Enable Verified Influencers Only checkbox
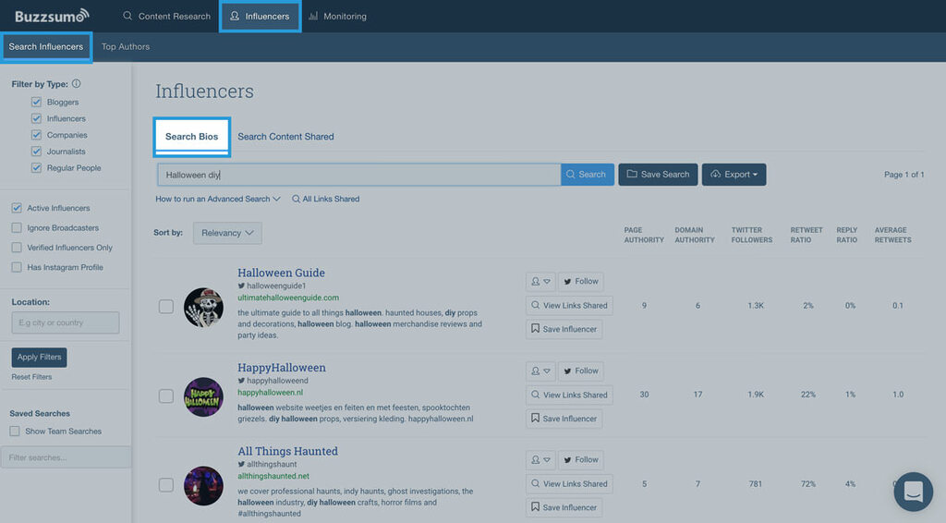The height and width of the screenshot is (523, 946). click(17, 248)
